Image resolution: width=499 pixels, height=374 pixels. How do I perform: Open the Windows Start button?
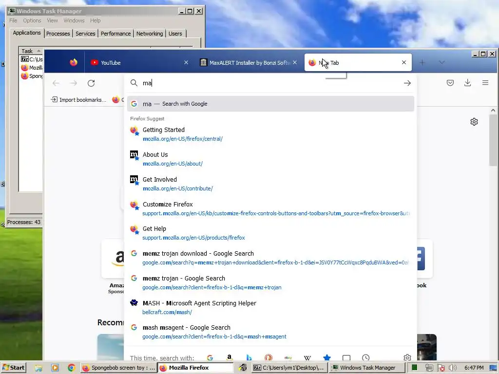[13, 368]
